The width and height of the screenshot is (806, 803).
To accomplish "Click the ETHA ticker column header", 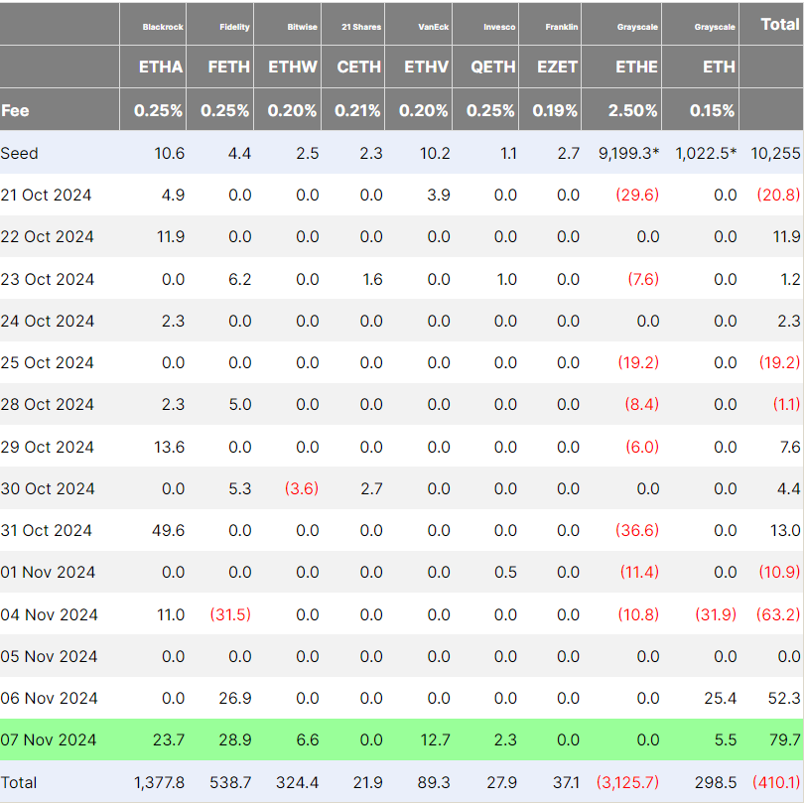I will click(x=161, y=67).
